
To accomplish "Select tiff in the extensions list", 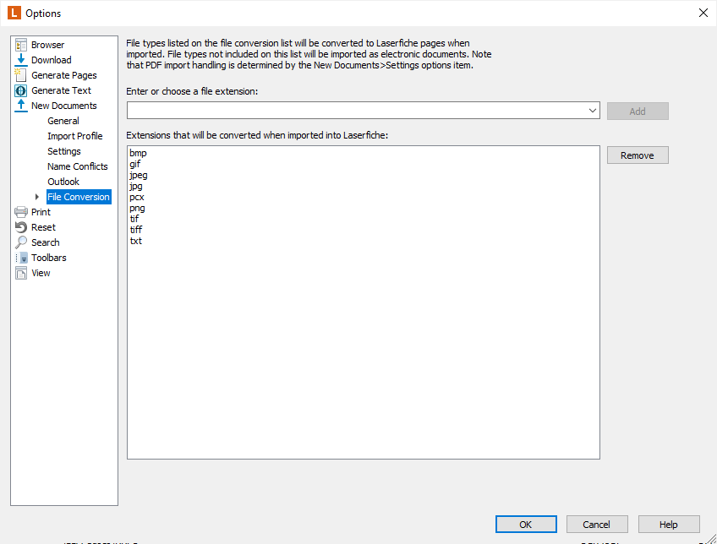I will [136, 230].
